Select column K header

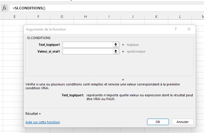tap(156, 17)
